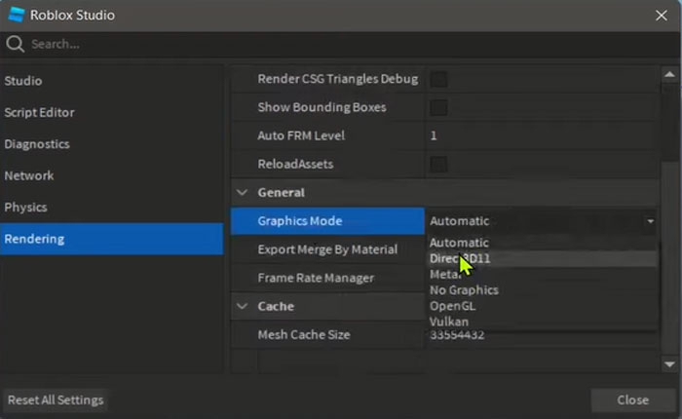Image resolution: width=682 pixels, height=419 pixels.
Task: Enable the Show Bounding Boxes checkbox
Action: tap(438, 107)
